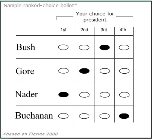Mark Gore as 3rd choice

[105, 71]
